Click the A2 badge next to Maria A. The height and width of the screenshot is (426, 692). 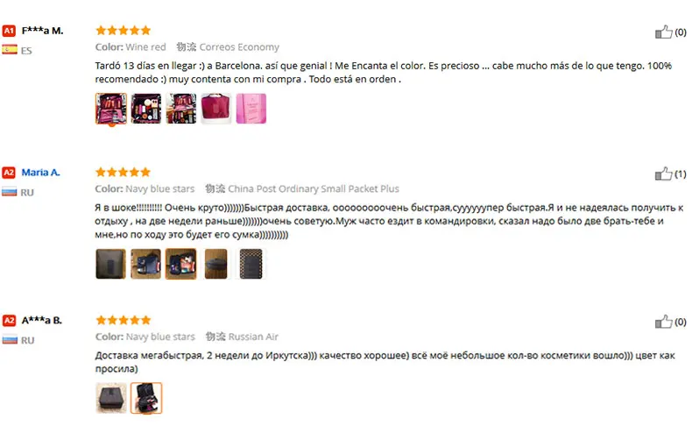click(9, 173)
